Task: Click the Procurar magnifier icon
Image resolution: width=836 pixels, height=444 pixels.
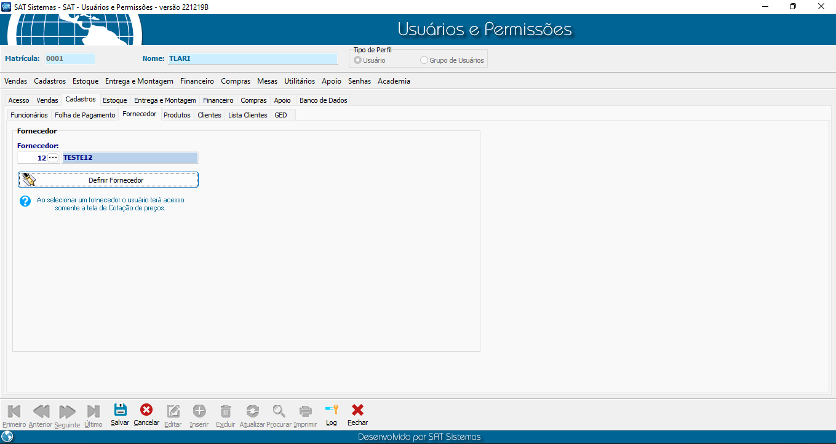Action: coord(279,411)
